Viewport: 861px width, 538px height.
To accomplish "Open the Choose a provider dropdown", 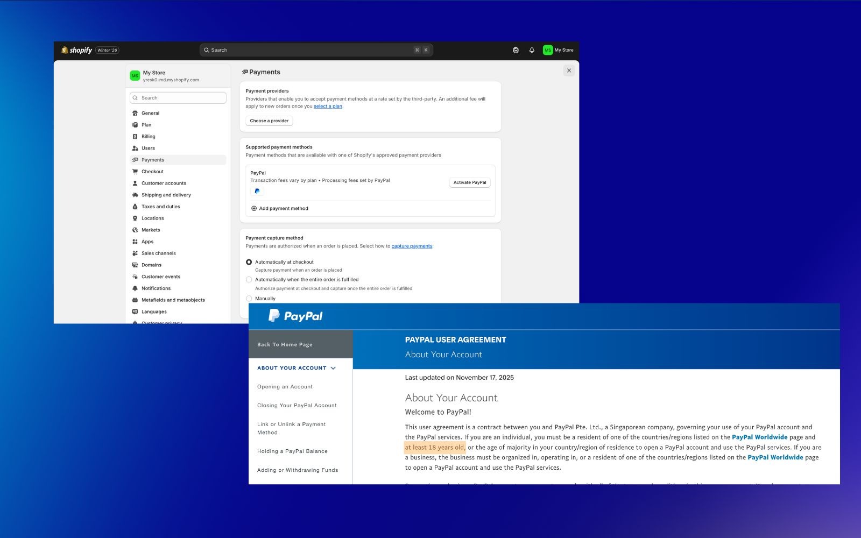I will (x=269, y=121).
